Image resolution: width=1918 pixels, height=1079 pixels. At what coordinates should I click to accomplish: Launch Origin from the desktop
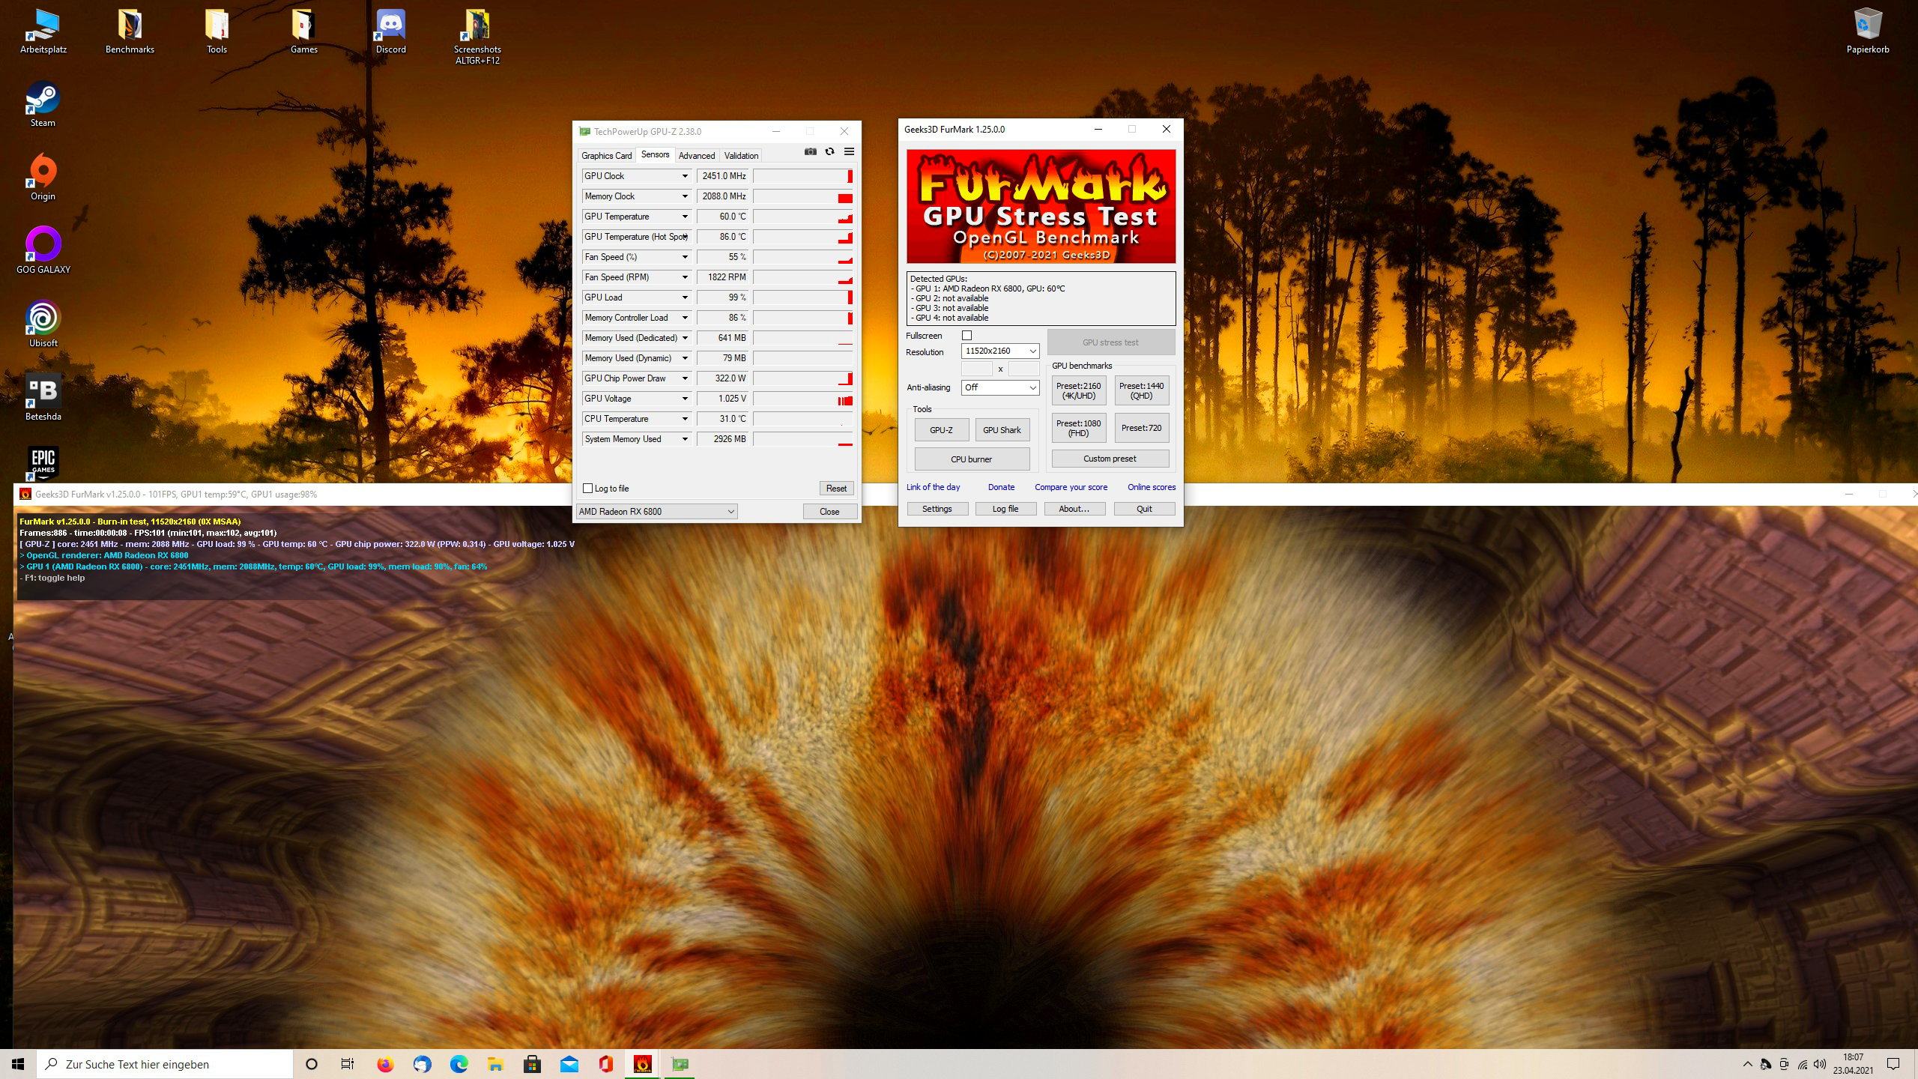click(43, 178)
